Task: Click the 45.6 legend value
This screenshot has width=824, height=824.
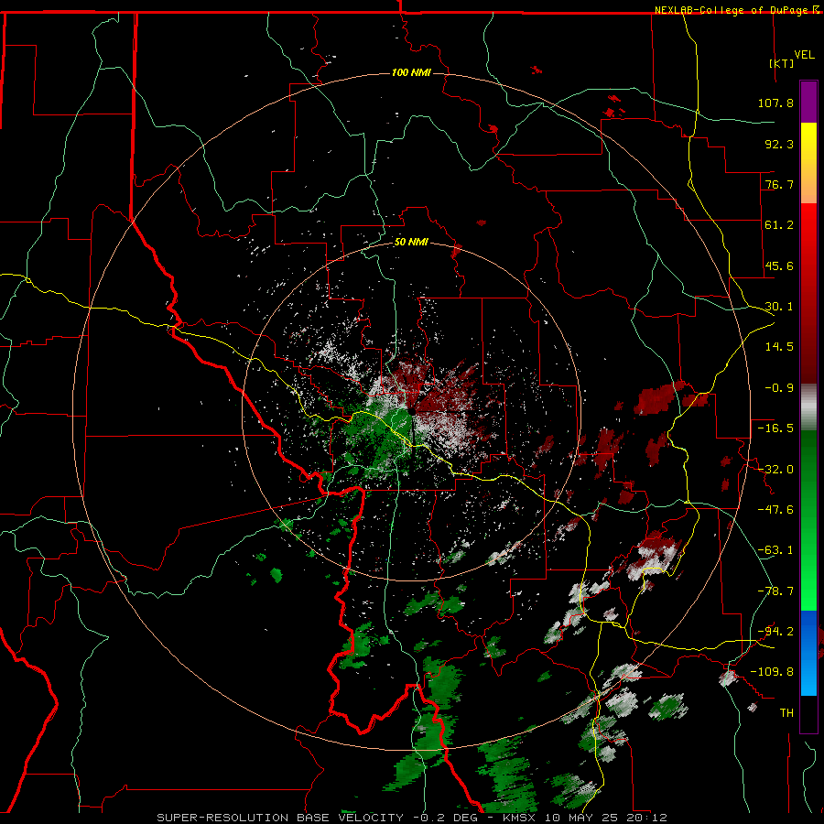Action: pos(779,266)
